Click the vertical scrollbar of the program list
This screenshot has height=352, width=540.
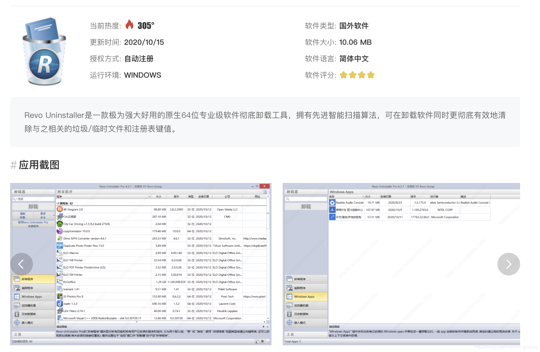point(268,257)
